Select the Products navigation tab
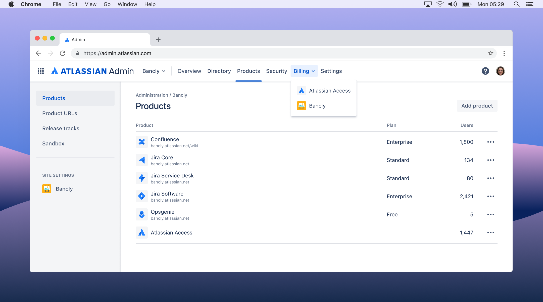The height and width of the screenshot is (302, 543). [x=248, y=71]
